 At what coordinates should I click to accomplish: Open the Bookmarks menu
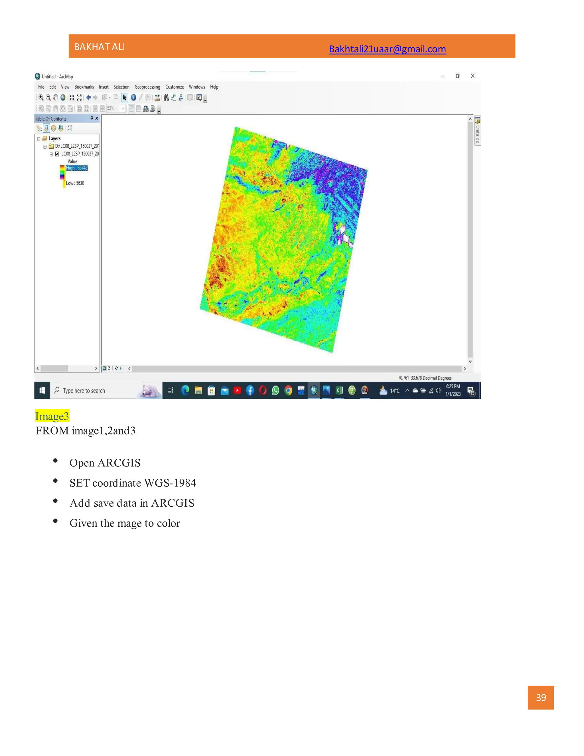(84, 87)
